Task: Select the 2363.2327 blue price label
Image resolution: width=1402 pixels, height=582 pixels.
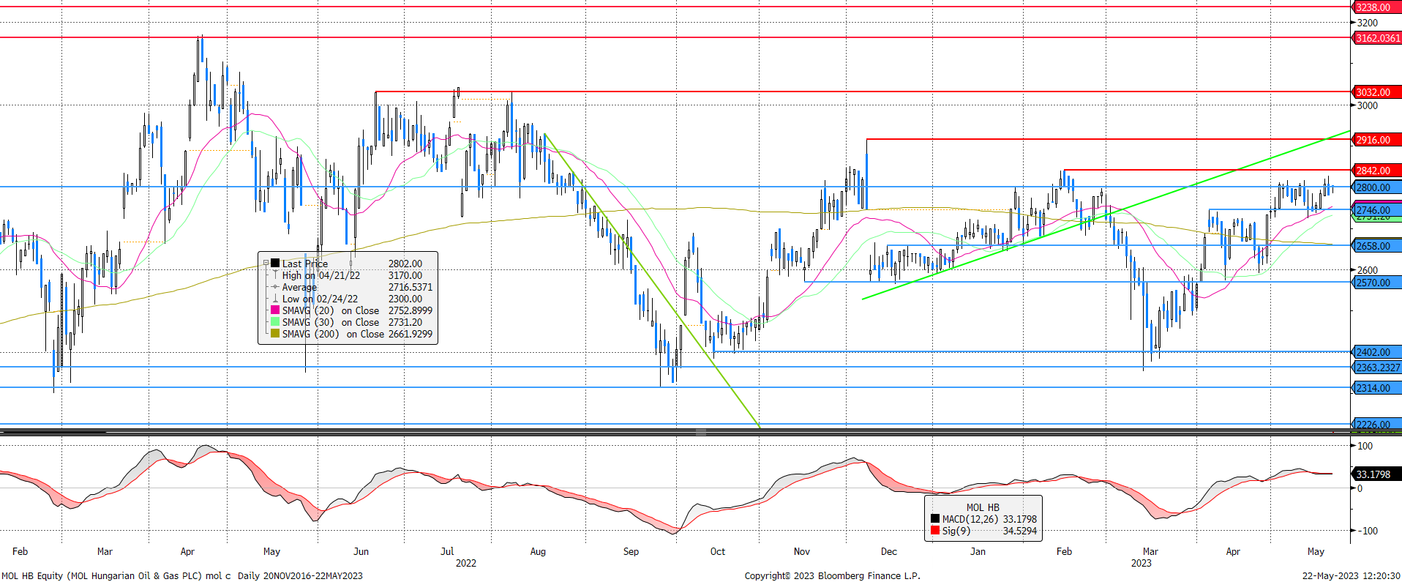Action: coord(1376,368)
